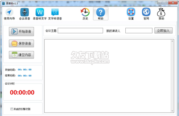Click the 赞助 money bag icon
Screen dimensions: 179x116
pos(161,14)
